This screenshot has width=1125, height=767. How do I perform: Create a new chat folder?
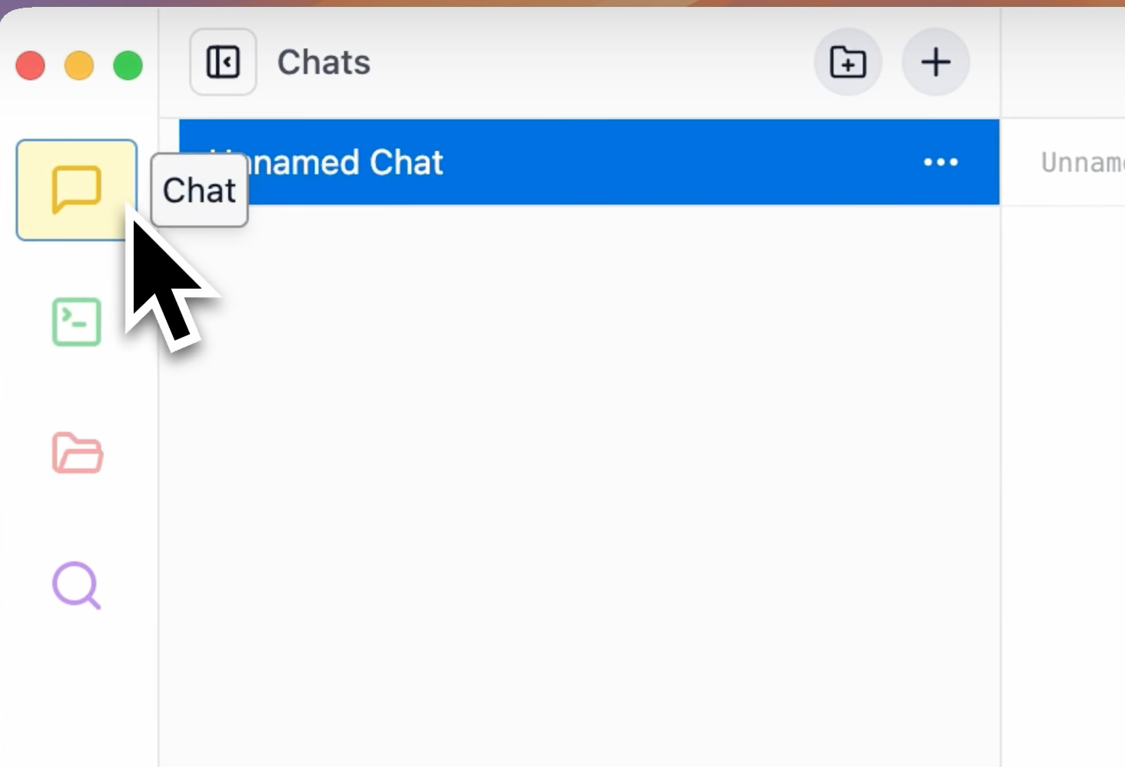click(848, 62)
